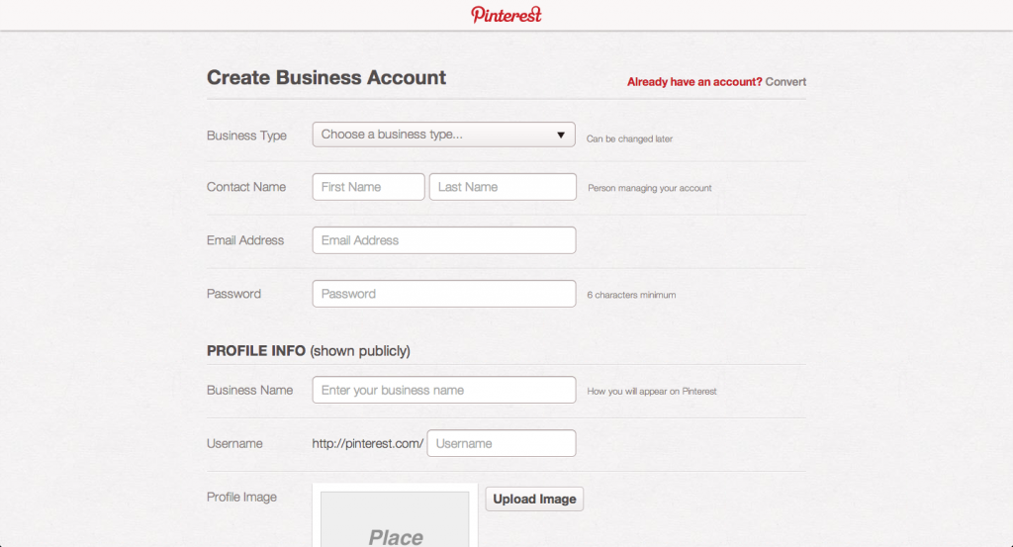The height and width of the screenshot is (547, 1013).
Task: Click the 'Person managing your account' hint
Action: [649, 188]
